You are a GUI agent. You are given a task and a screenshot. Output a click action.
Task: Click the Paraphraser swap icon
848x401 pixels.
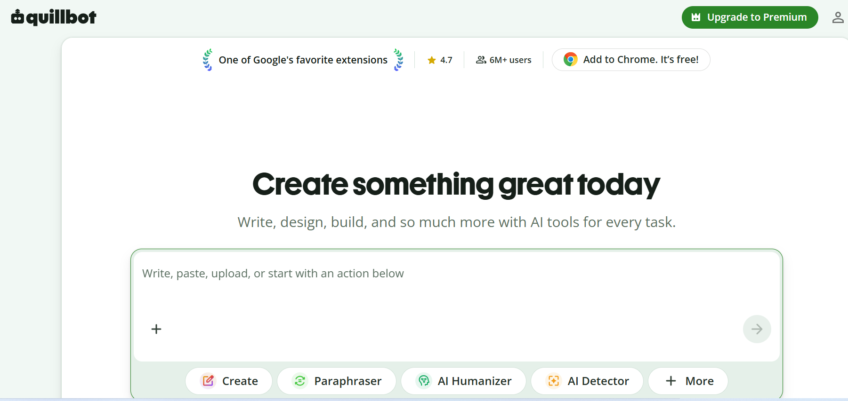tap(300, 381)
